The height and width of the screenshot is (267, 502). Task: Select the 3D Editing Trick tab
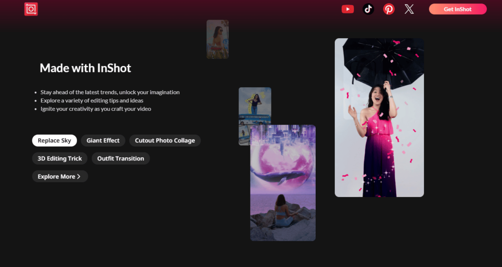[59, 158]
